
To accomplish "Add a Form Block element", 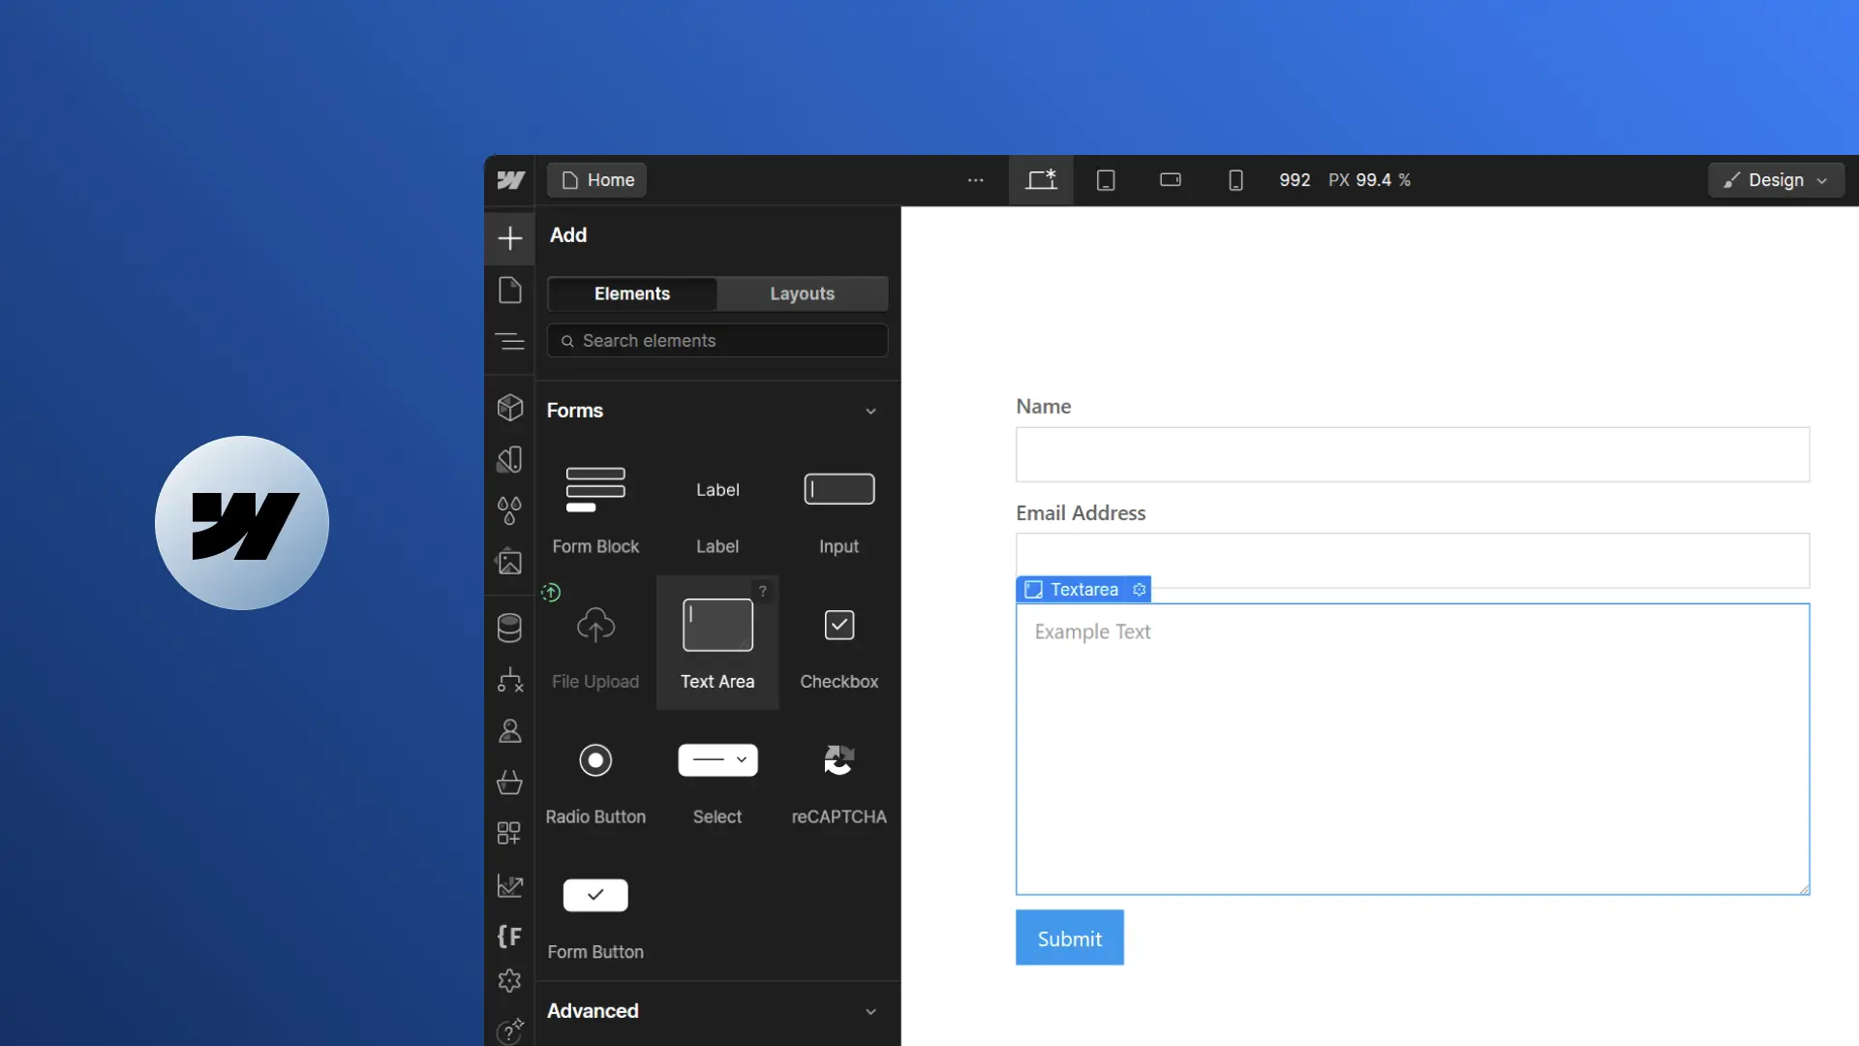I will pos(595,508).
